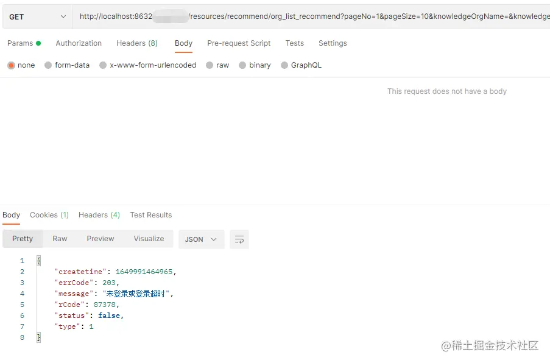The width and height of the screenshot is (550, 363).
Task: Click line number 4 in the gutter
Action: point(22,294)
